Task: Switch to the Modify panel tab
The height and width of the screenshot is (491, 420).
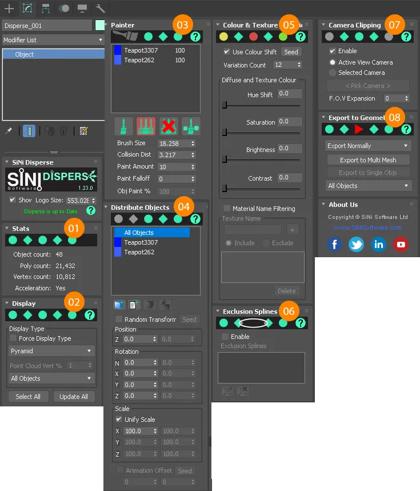Action: [x=27, y=9]
